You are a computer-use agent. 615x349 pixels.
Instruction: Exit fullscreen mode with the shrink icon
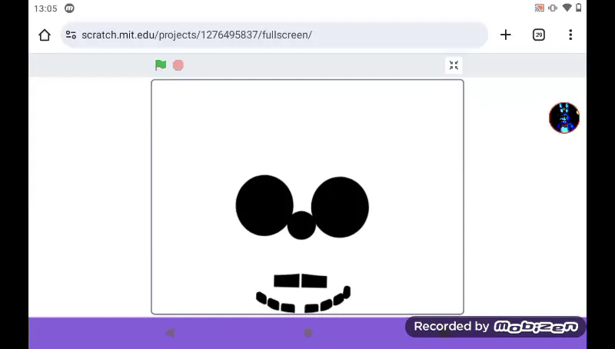point(454,65)
